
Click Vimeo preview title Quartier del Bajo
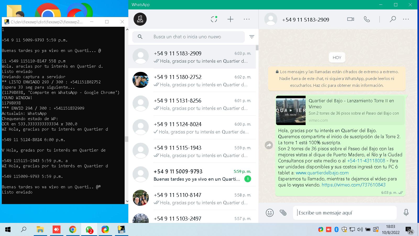[351, 104]
